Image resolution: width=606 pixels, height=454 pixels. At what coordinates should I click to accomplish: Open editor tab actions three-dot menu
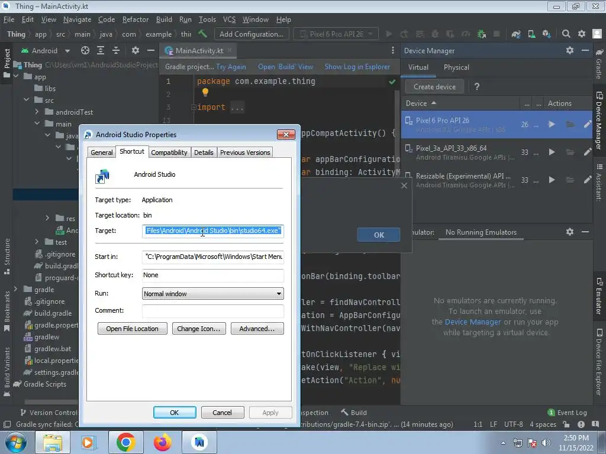pos(393,51)
